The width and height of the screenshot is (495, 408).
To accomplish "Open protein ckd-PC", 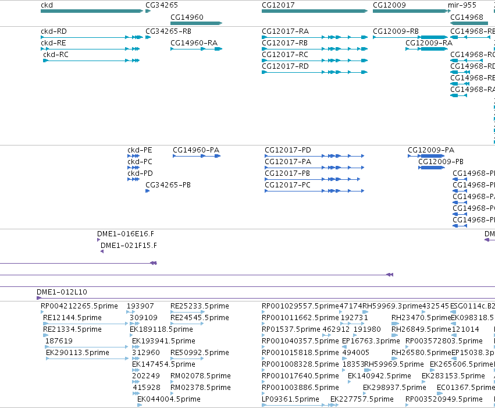I will (x=140, y=162).
